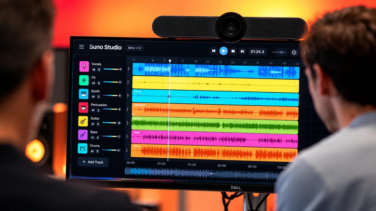Select the green FX track icon
Screen dimensions: 376x211
[x=84, y=80]
